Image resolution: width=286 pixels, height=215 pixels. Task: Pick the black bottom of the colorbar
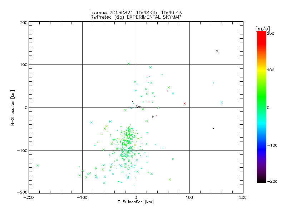click(262, 181)
